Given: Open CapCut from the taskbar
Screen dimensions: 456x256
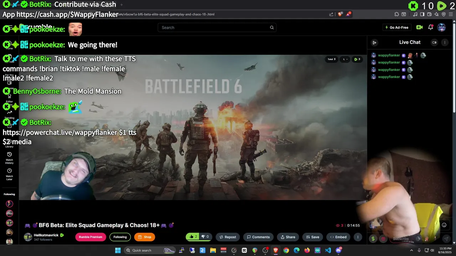Looking at the screenshot, I should [x=244, y=250].
